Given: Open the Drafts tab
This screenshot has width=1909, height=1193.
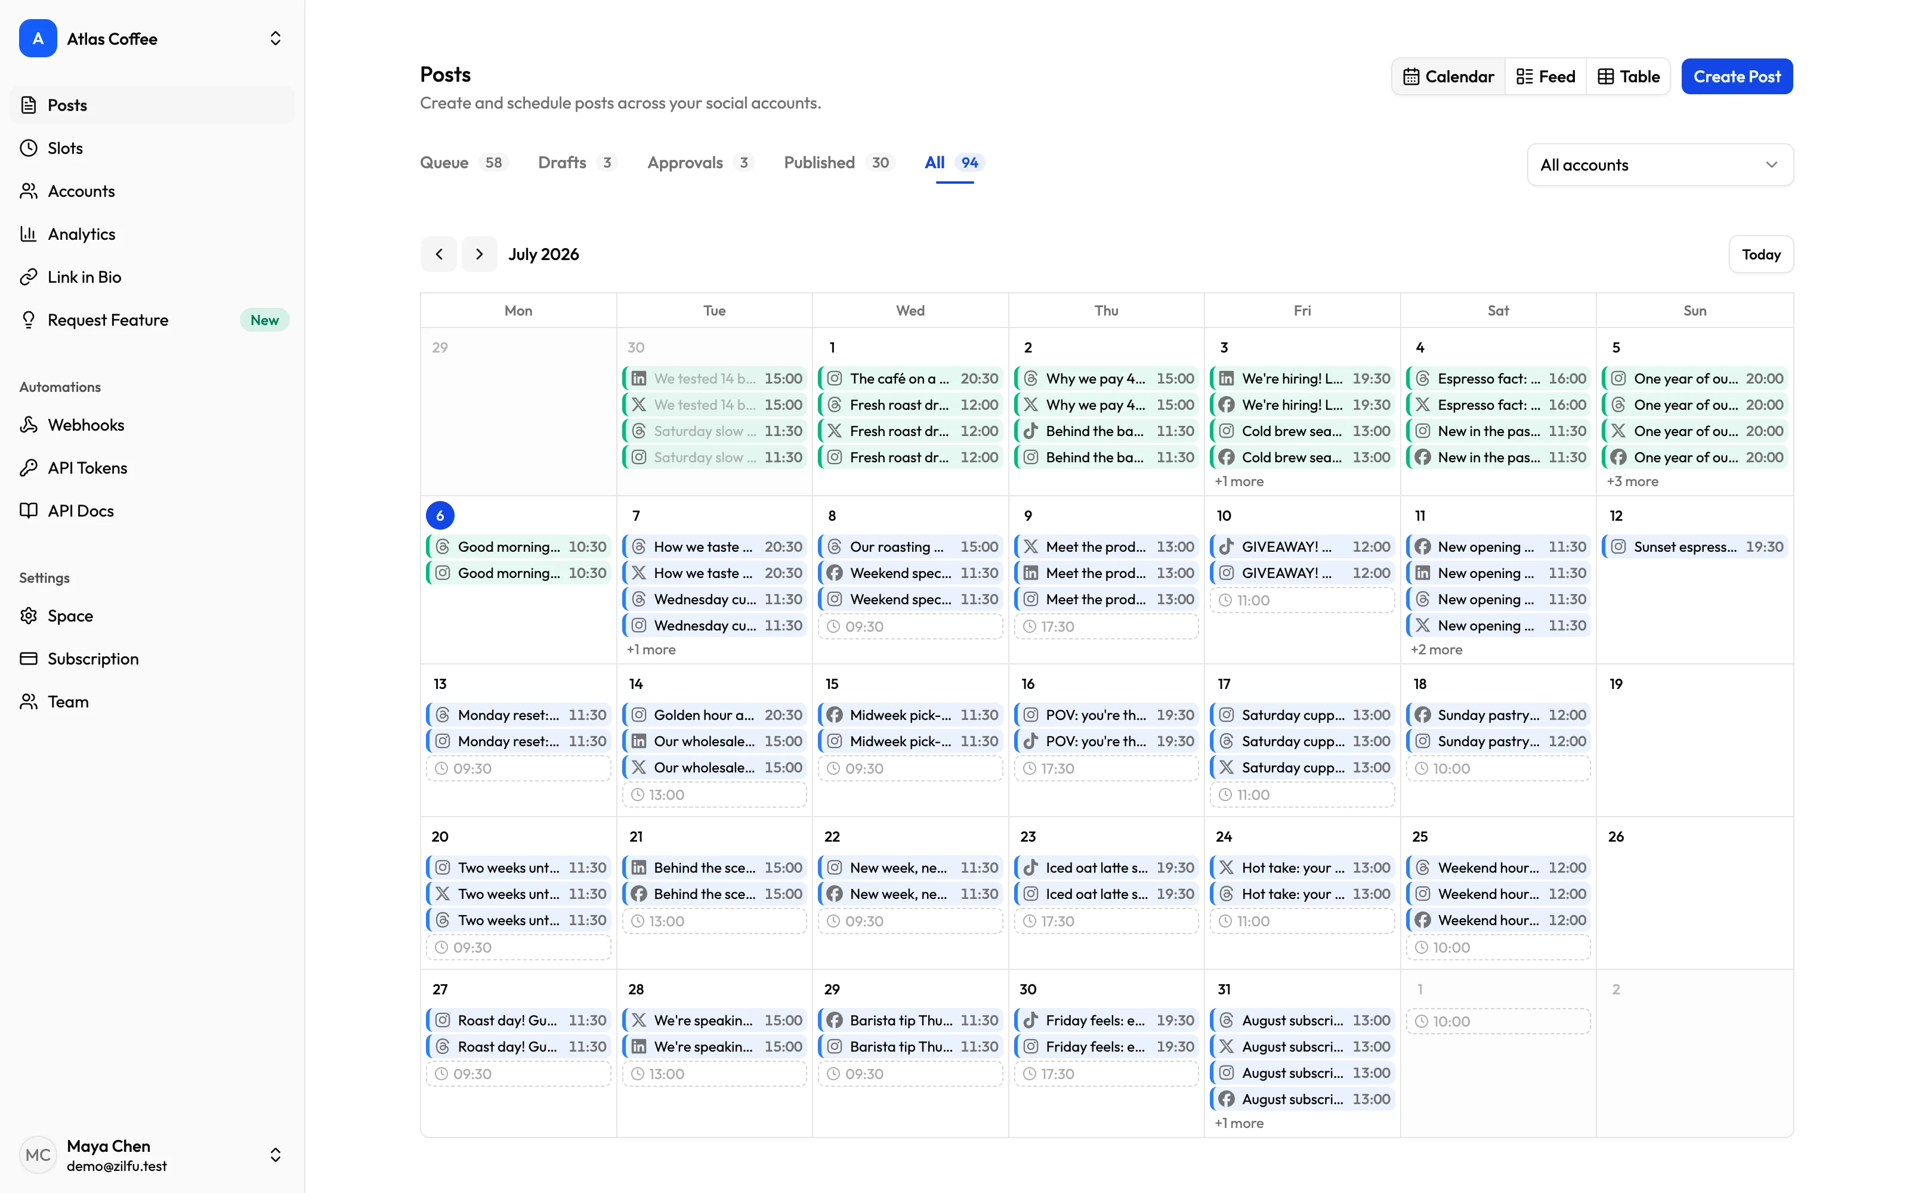Looking at the screenshot, I should tap(577, 162).
